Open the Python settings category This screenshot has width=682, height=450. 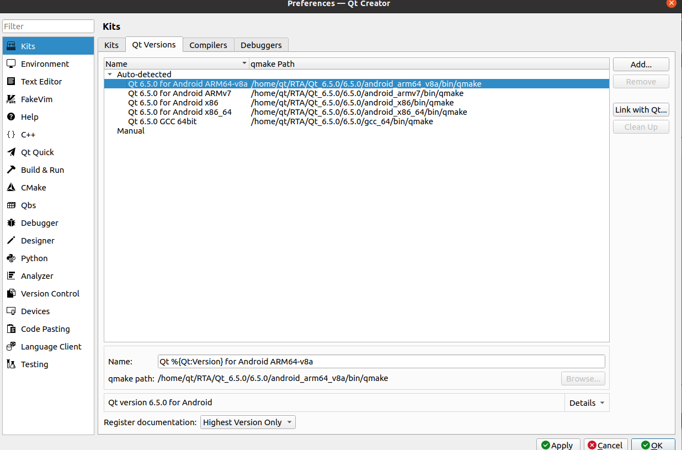tap(48, 258)
